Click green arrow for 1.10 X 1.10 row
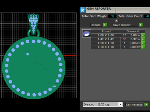Screen dimensions: 150x112 point(143,47)
